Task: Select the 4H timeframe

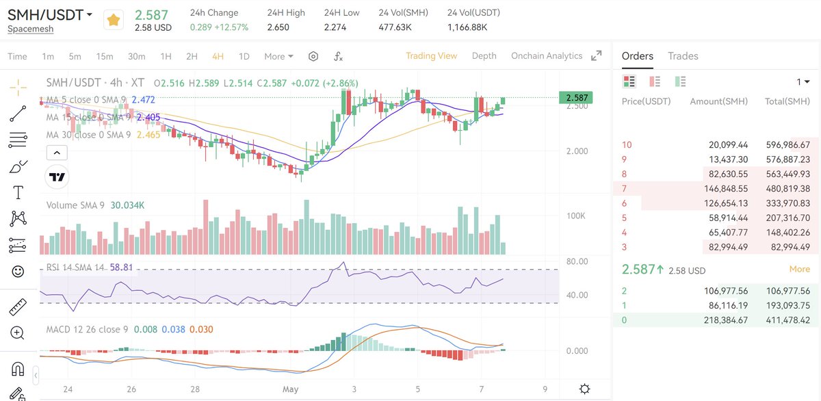Action: [218, 56]
